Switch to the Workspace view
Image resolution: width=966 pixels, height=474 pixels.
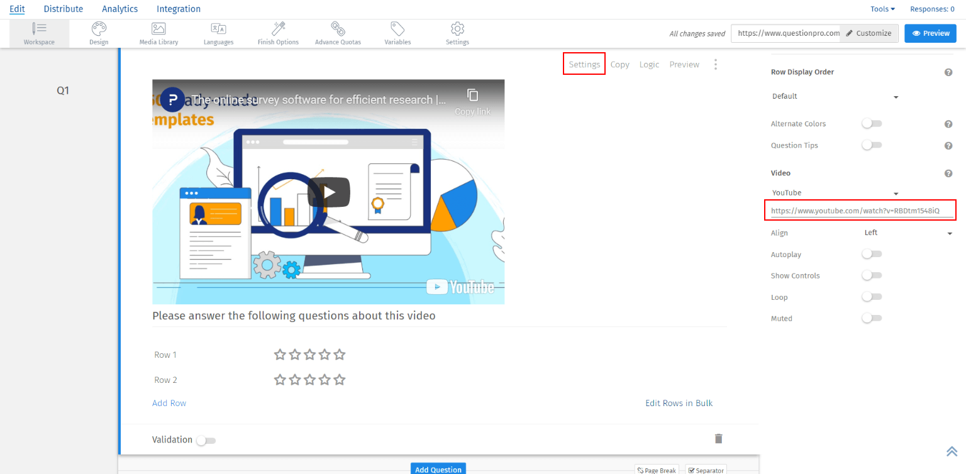coord(39,33)
